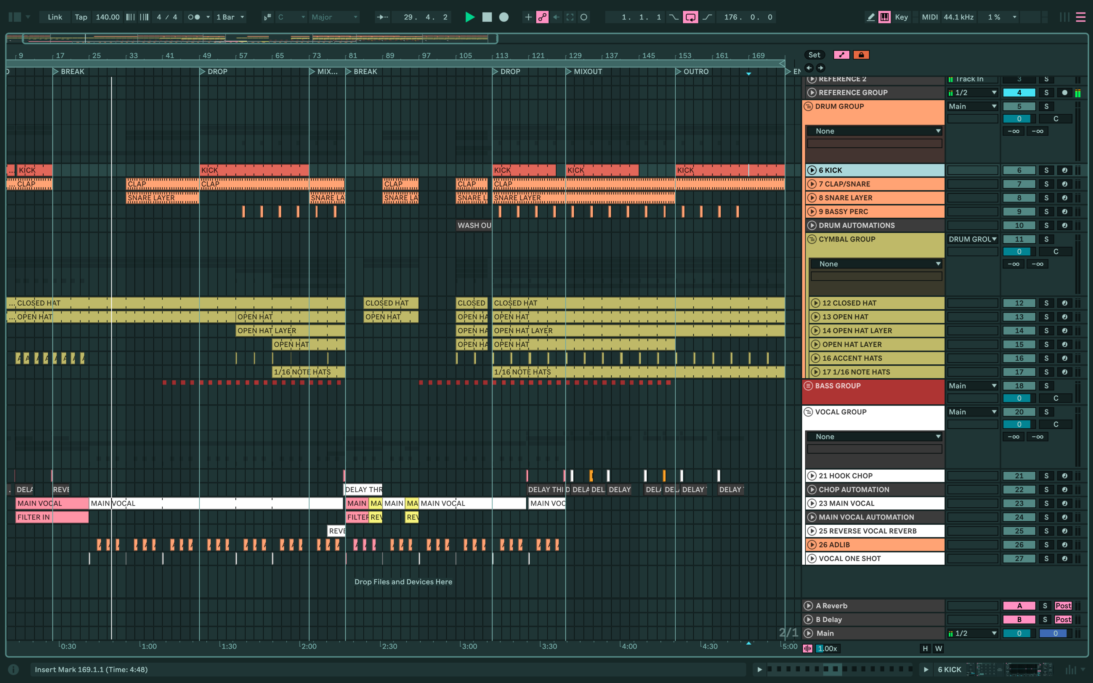
Task: Toggle the Punch-Out switch icon
Action: (x=707, y=17)
